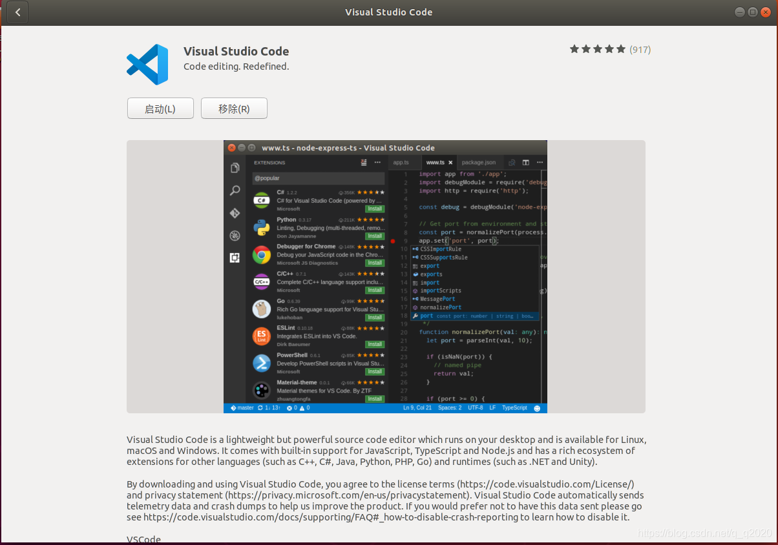Click the how-to-disable-crash-reporting FAQ URL
This screenshot has height=545, width=778.
pyautogui.click(x=331, y=517)
